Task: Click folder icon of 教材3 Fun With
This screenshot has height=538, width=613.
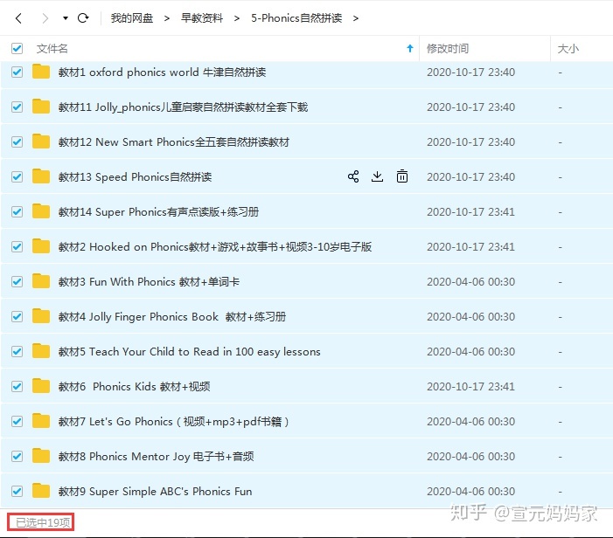Action: tap(41, 281)
